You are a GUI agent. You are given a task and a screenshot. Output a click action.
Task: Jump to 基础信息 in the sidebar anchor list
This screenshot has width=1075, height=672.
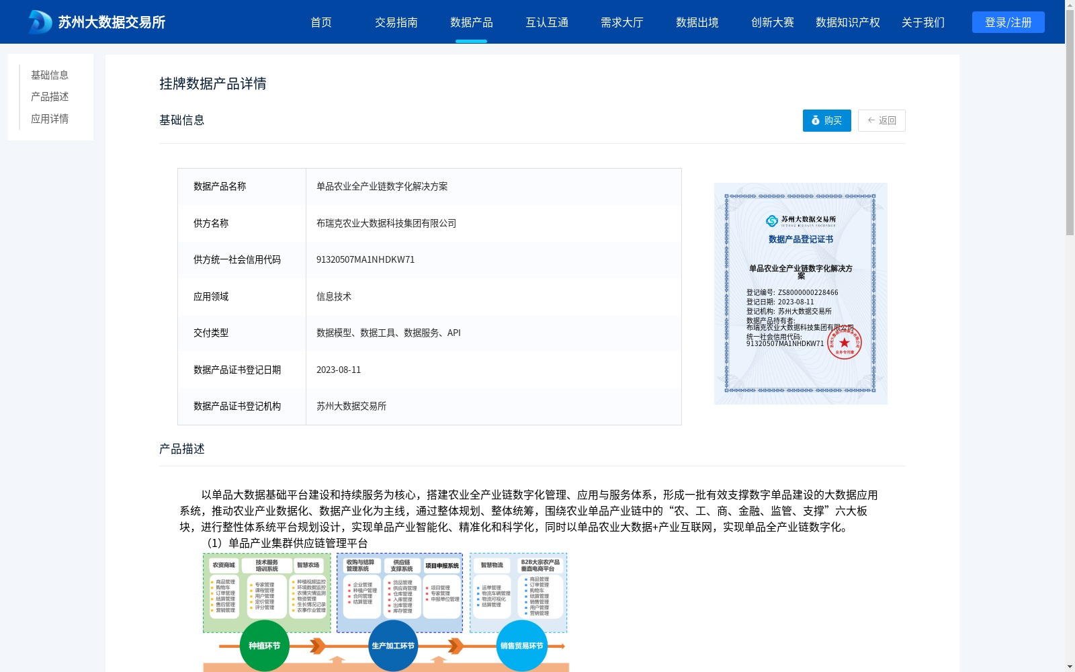[50, 75]
